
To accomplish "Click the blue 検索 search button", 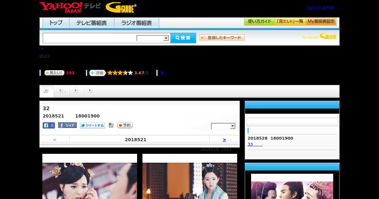I will (183, 38).
